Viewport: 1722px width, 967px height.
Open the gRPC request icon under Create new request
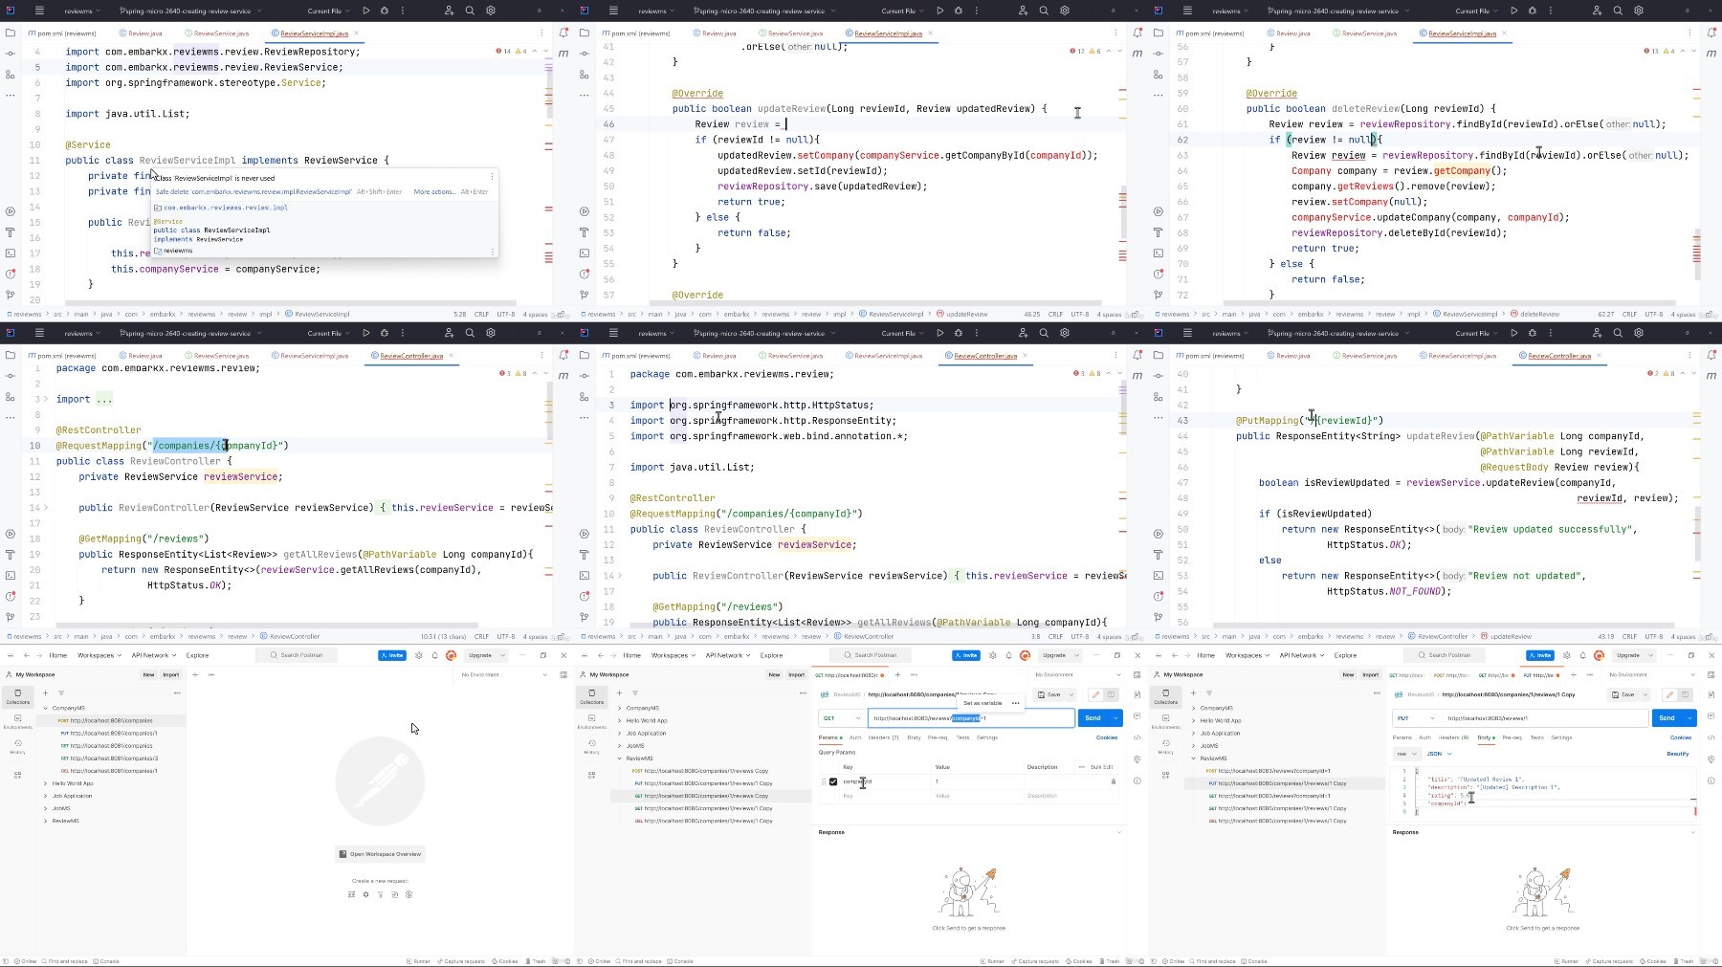[380, 894]
